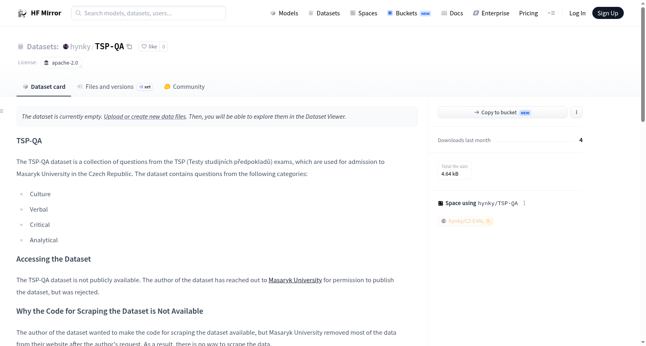Open the Community tab
Image resolution: width=646 pixels, height=346 pixels.
(185, 87)
